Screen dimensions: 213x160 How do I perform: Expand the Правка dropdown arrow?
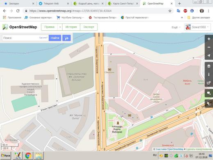click(x=60, y=27)
